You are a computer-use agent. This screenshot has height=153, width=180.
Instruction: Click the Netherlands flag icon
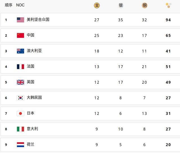(x=21, y=145)
